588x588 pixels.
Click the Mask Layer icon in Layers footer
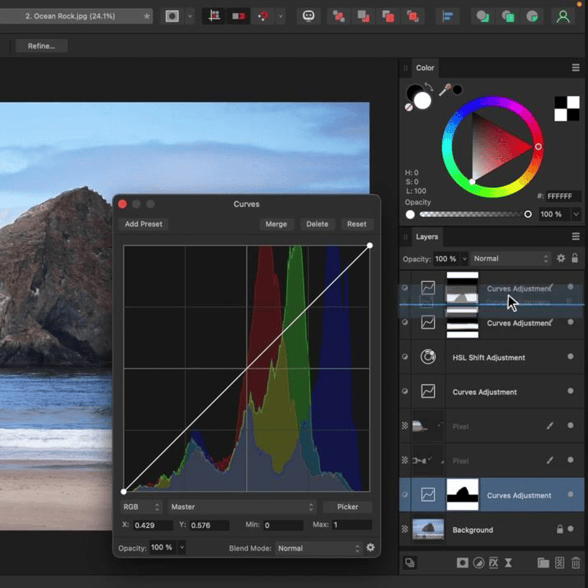[462, 563]
